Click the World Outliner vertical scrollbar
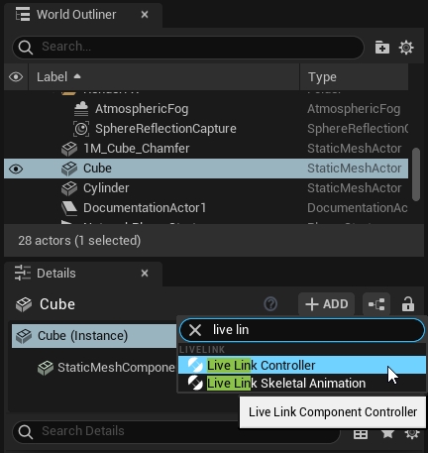 click(x=416, y=174)
